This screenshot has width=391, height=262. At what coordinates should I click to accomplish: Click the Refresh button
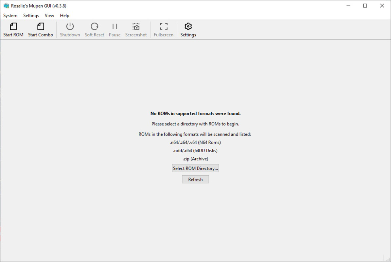[x=196, y=179]
